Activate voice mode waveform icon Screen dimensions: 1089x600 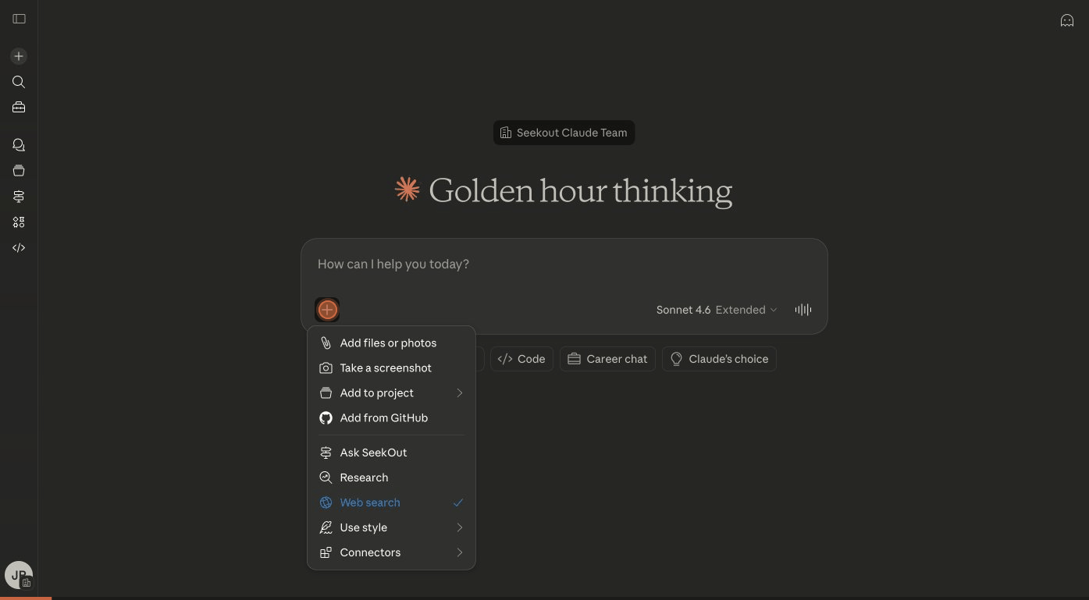pyautogui.click(x=803, y=310)
